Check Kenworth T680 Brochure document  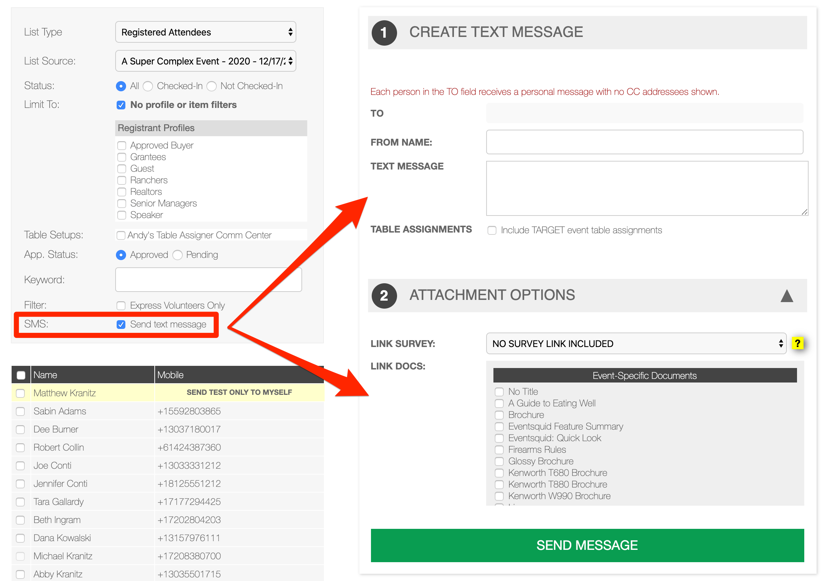499,473
